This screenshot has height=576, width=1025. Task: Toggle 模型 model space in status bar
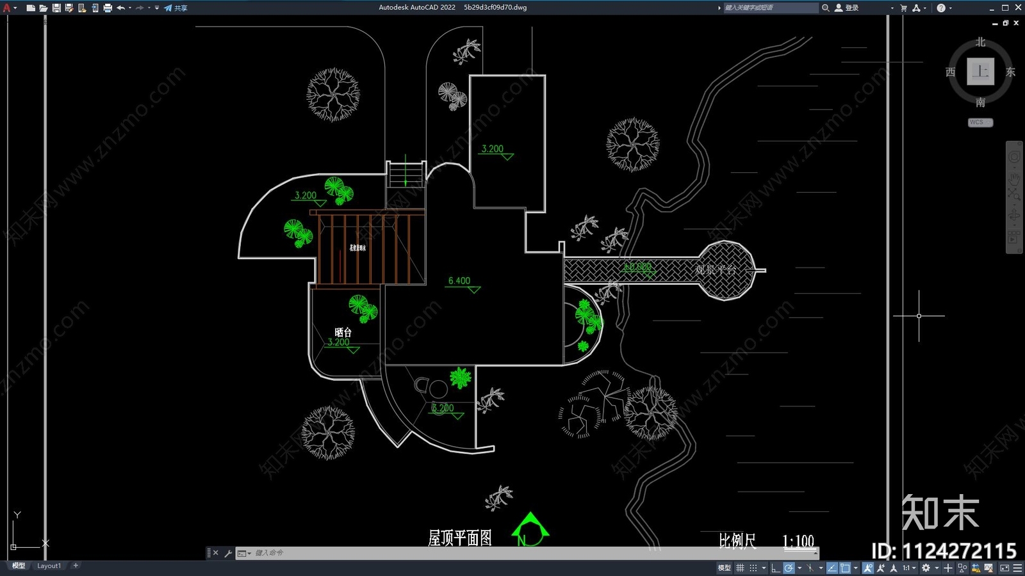tap(724, 568)
